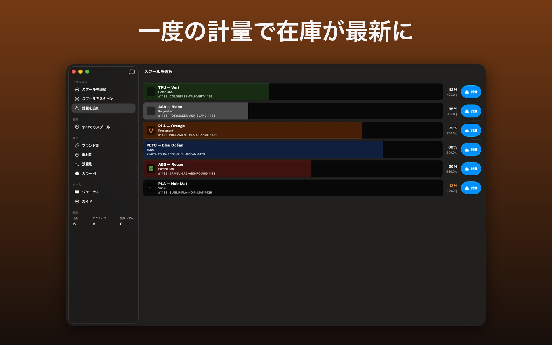
Task: Open スプールをスキャン in the sidebar
Action: 103,99
